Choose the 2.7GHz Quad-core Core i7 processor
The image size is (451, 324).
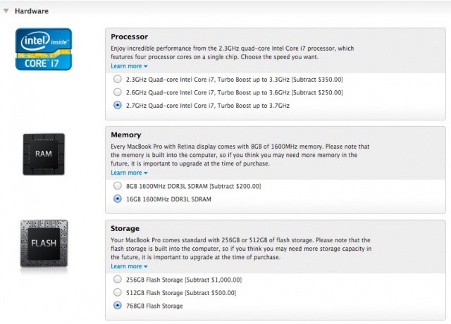118,106
